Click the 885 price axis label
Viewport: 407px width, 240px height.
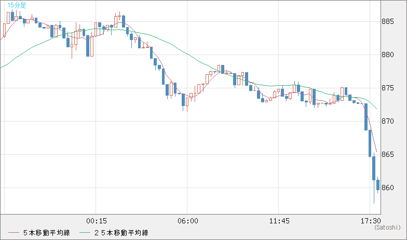point(388,21)
